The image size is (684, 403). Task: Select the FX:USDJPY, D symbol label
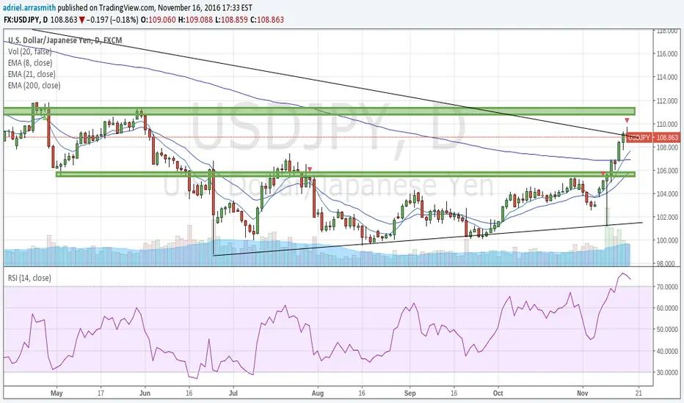26,20
